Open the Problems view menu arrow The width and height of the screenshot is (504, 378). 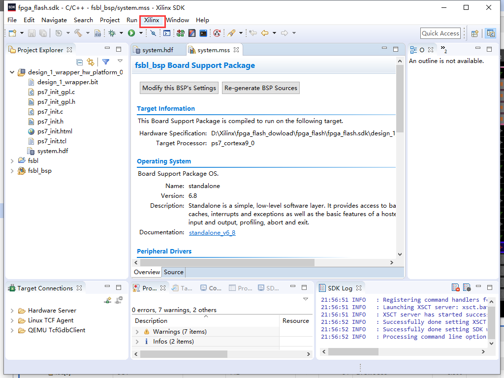(305, 299)
